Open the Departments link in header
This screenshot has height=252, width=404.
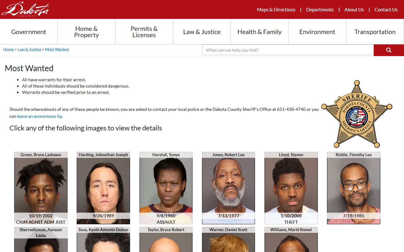(x=320, y=10)
